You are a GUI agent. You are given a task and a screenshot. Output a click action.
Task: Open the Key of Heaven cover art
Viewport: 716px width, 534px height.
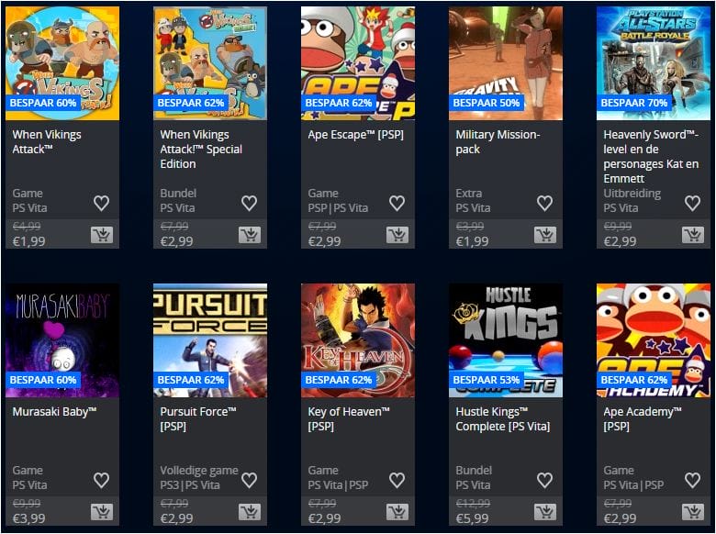tap(358, 340)
